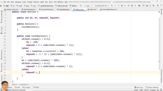This screenshot has width=163, height=91.
Task: Switch to the activity_main.xml tab
Action: [x=12, y=9]
